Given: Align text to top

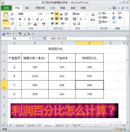Looking at the screenshot, I should click(52, 14).
